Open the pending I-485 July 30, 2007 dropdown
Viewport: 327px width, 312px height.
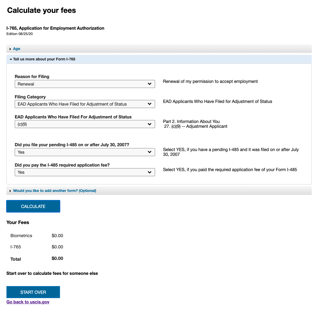pyautogui.click(x=85, y=152)
